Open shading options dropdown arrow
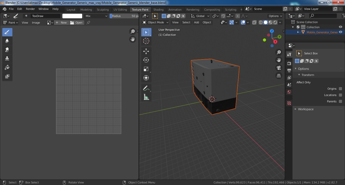This screenshot has width=345, height=185. (x=280, y=22)
